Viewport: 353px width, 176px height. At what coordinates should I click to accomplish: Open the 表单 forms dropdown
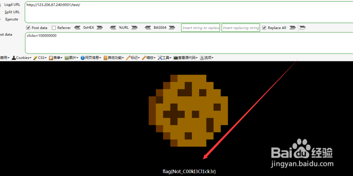tap(56, 58)
